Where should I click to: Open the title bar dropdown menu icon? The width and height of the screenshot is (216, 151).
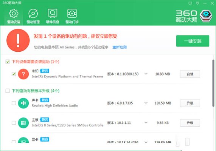(x=197, y=3)
